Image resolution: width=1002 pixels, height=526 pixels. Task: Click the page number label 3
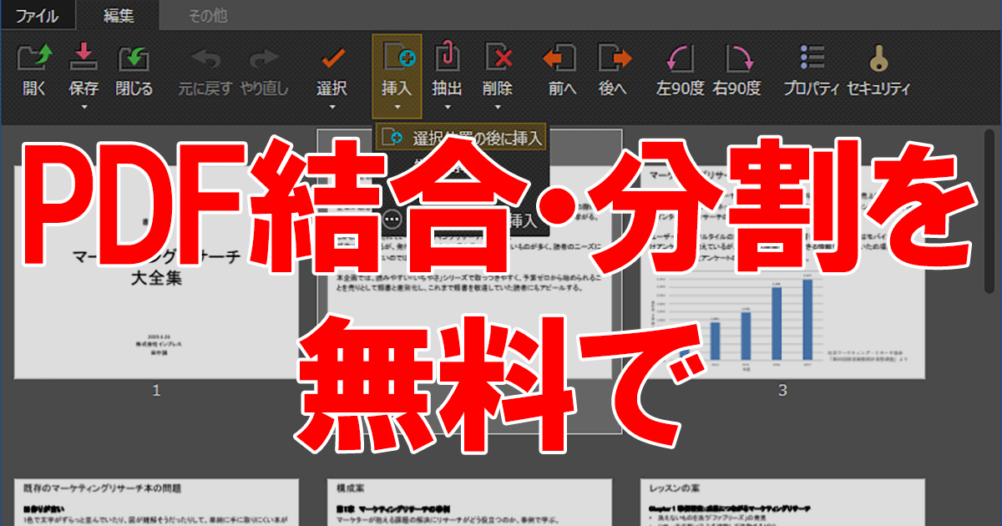coord(782,390)
